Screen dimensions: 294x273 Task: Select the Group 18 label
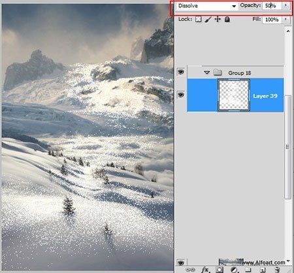240,73
